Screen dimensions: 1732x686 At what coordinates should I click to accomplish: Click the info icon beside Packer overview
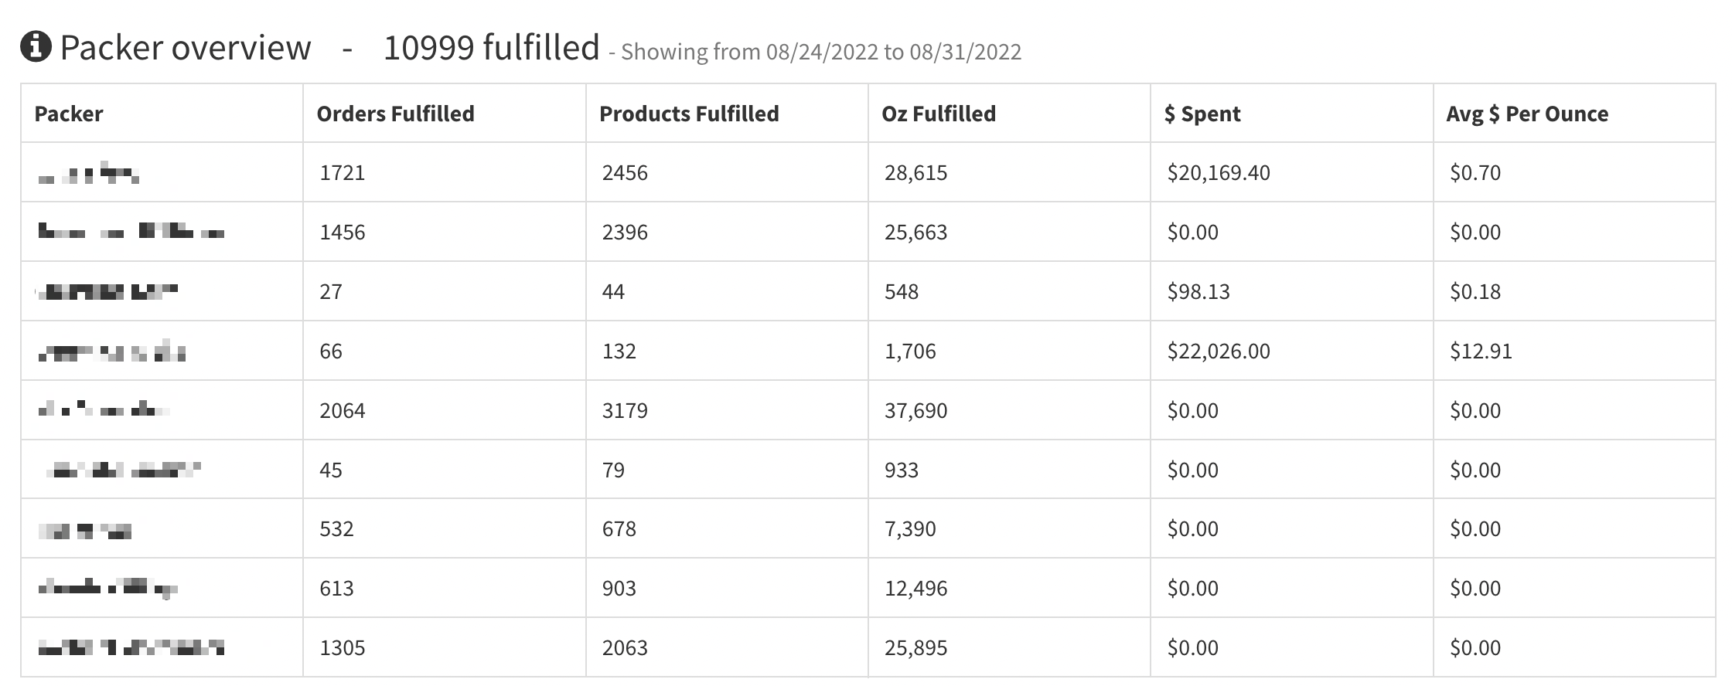(x=36, y=47)
